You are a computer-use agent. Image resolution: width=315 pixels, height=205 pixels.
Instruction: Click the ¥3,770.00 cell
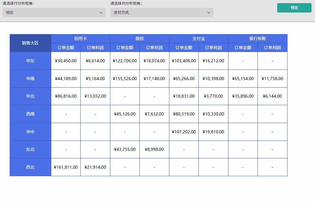pyautogui.click(x=213, y=96)
